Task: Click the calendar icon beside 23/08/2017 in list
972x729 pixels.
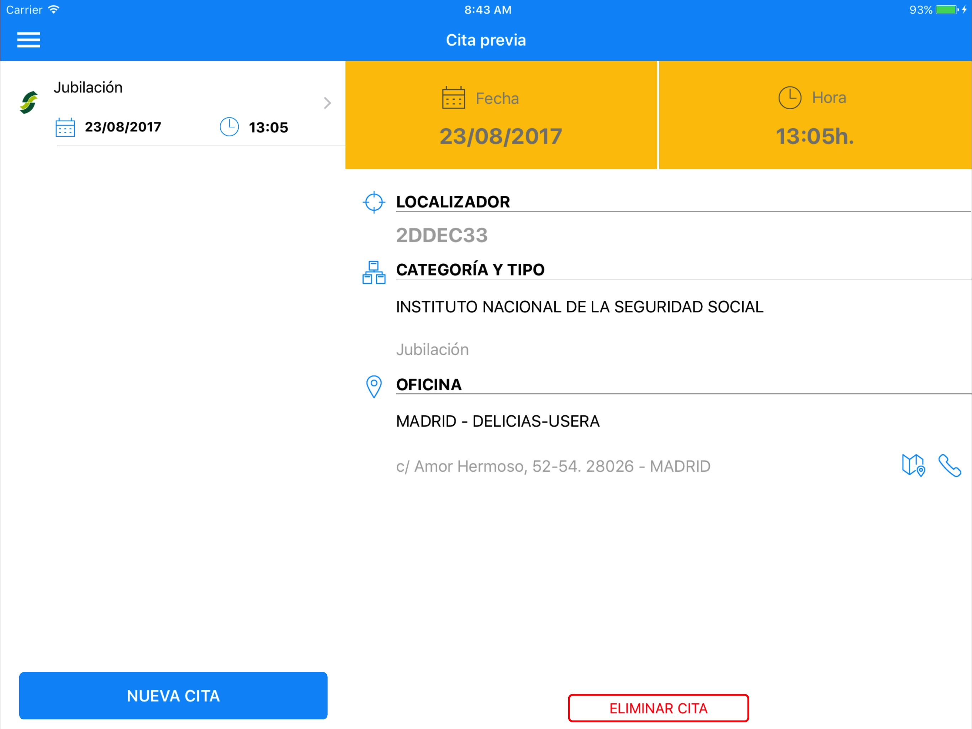Action: click(65, 127)
